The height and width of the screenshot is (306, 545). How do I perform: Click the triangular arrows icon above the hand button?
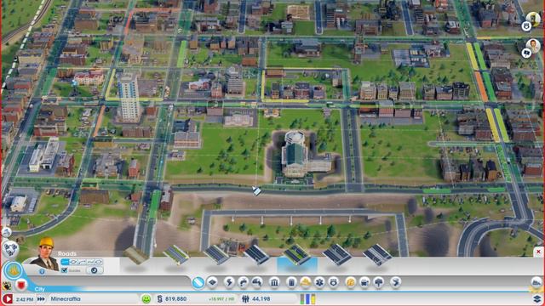10,248
